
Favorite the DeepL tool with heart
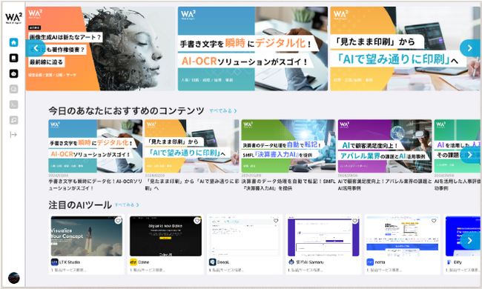point(276,221)
